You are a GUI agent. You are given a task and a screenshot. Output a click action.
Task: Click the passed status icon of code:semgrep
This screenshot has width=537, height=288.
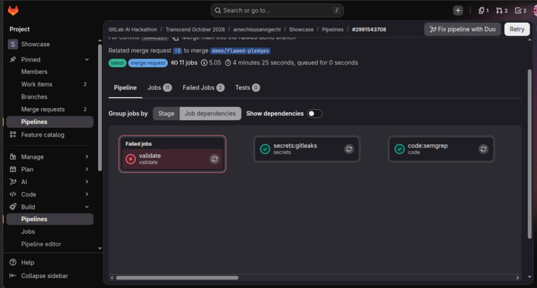399,149
